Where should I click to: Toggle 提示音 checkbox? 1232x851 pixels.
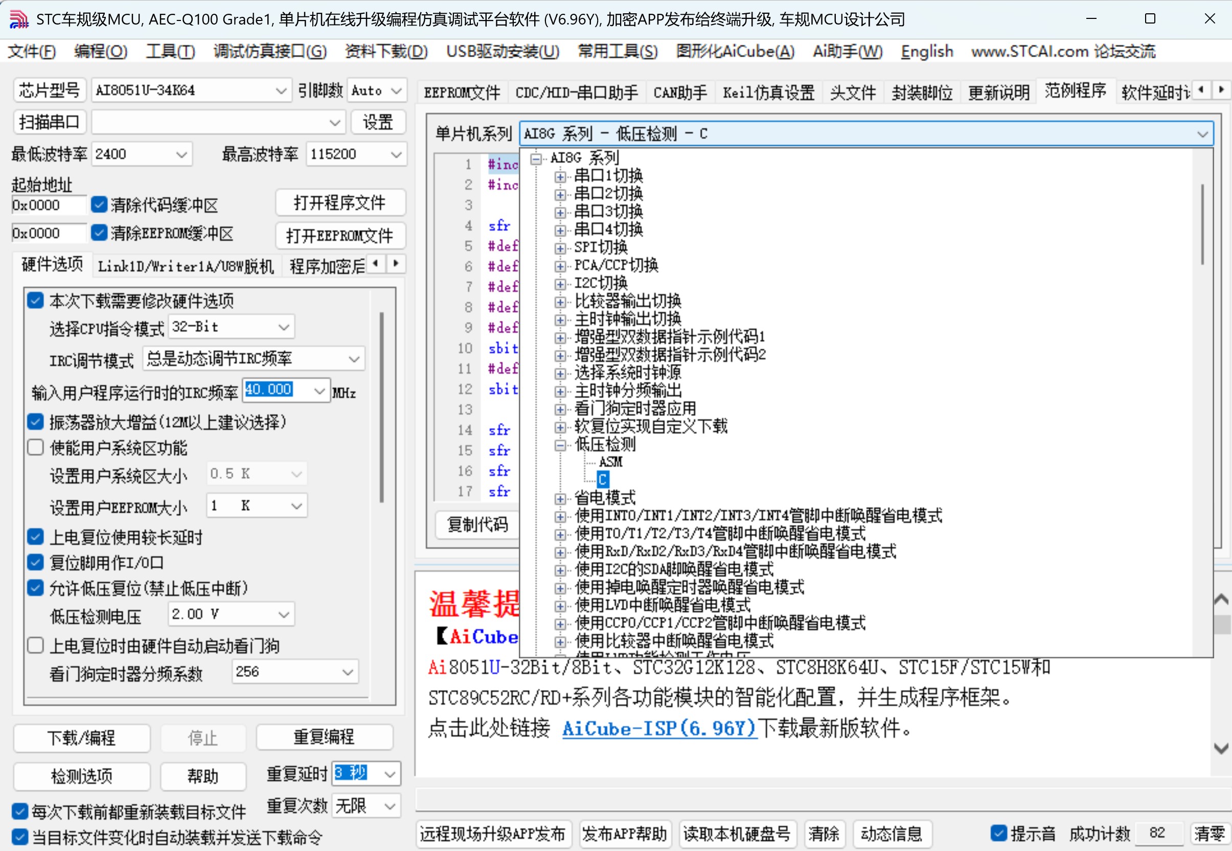point(998,833)
